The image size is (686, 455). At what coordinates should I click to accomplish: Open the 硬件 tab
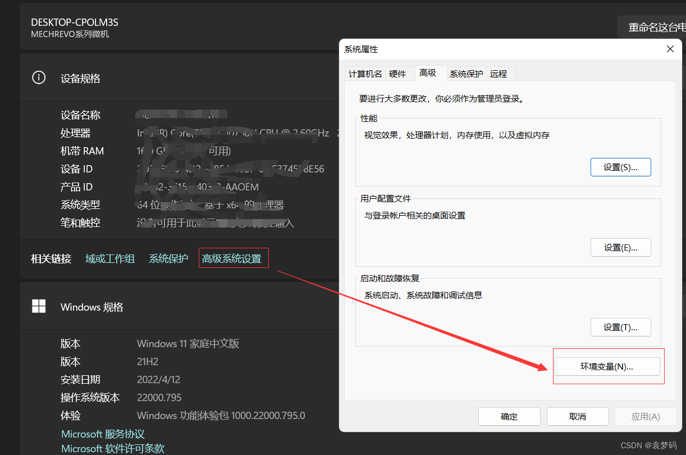pos(397,74)
